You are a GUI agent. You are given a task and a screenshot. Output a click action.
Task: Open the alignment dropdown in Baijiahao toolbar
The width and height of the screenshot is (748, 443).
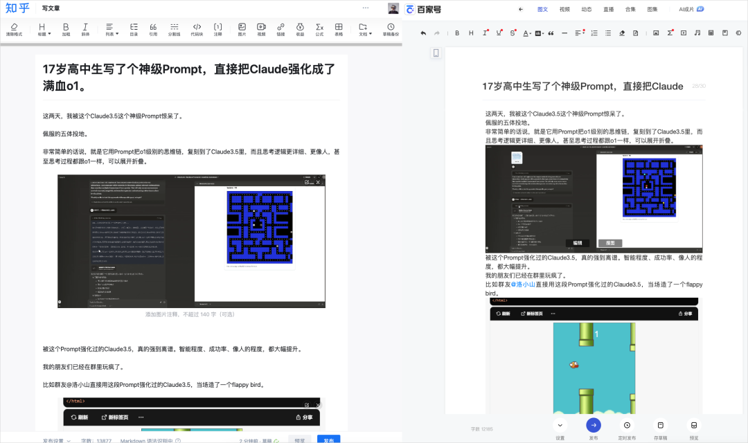580,33
